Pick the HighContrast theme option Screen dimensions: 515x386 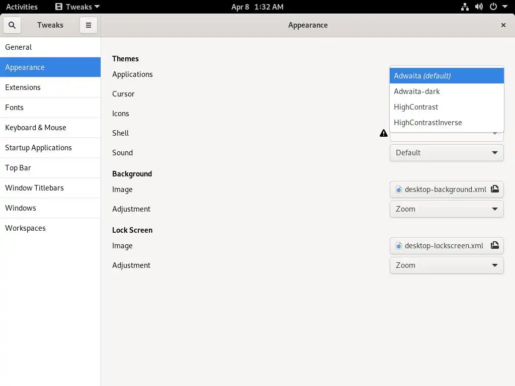[x=447, y=107]
